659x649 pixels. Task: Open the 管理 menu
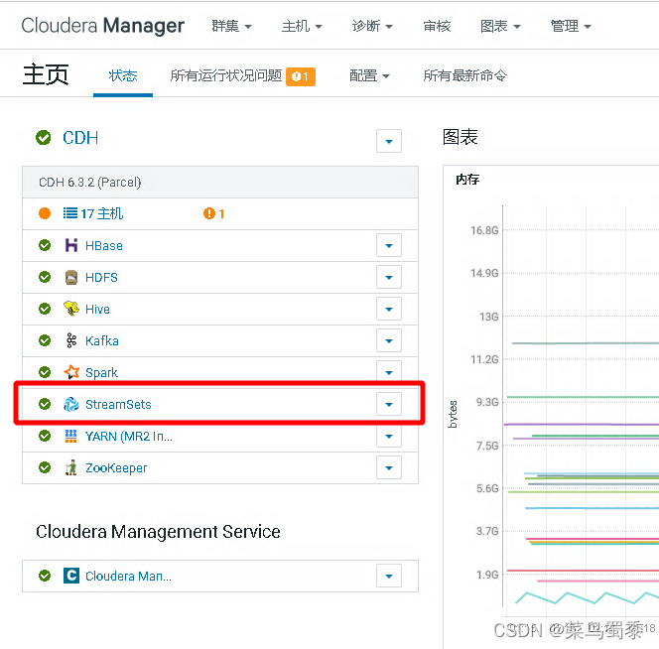pyautogui.click(x=571, y=26)
